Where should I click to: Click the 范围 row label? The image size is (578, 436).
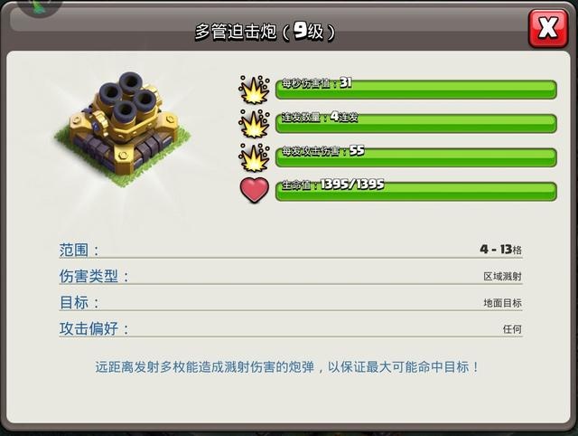(79, 250)
